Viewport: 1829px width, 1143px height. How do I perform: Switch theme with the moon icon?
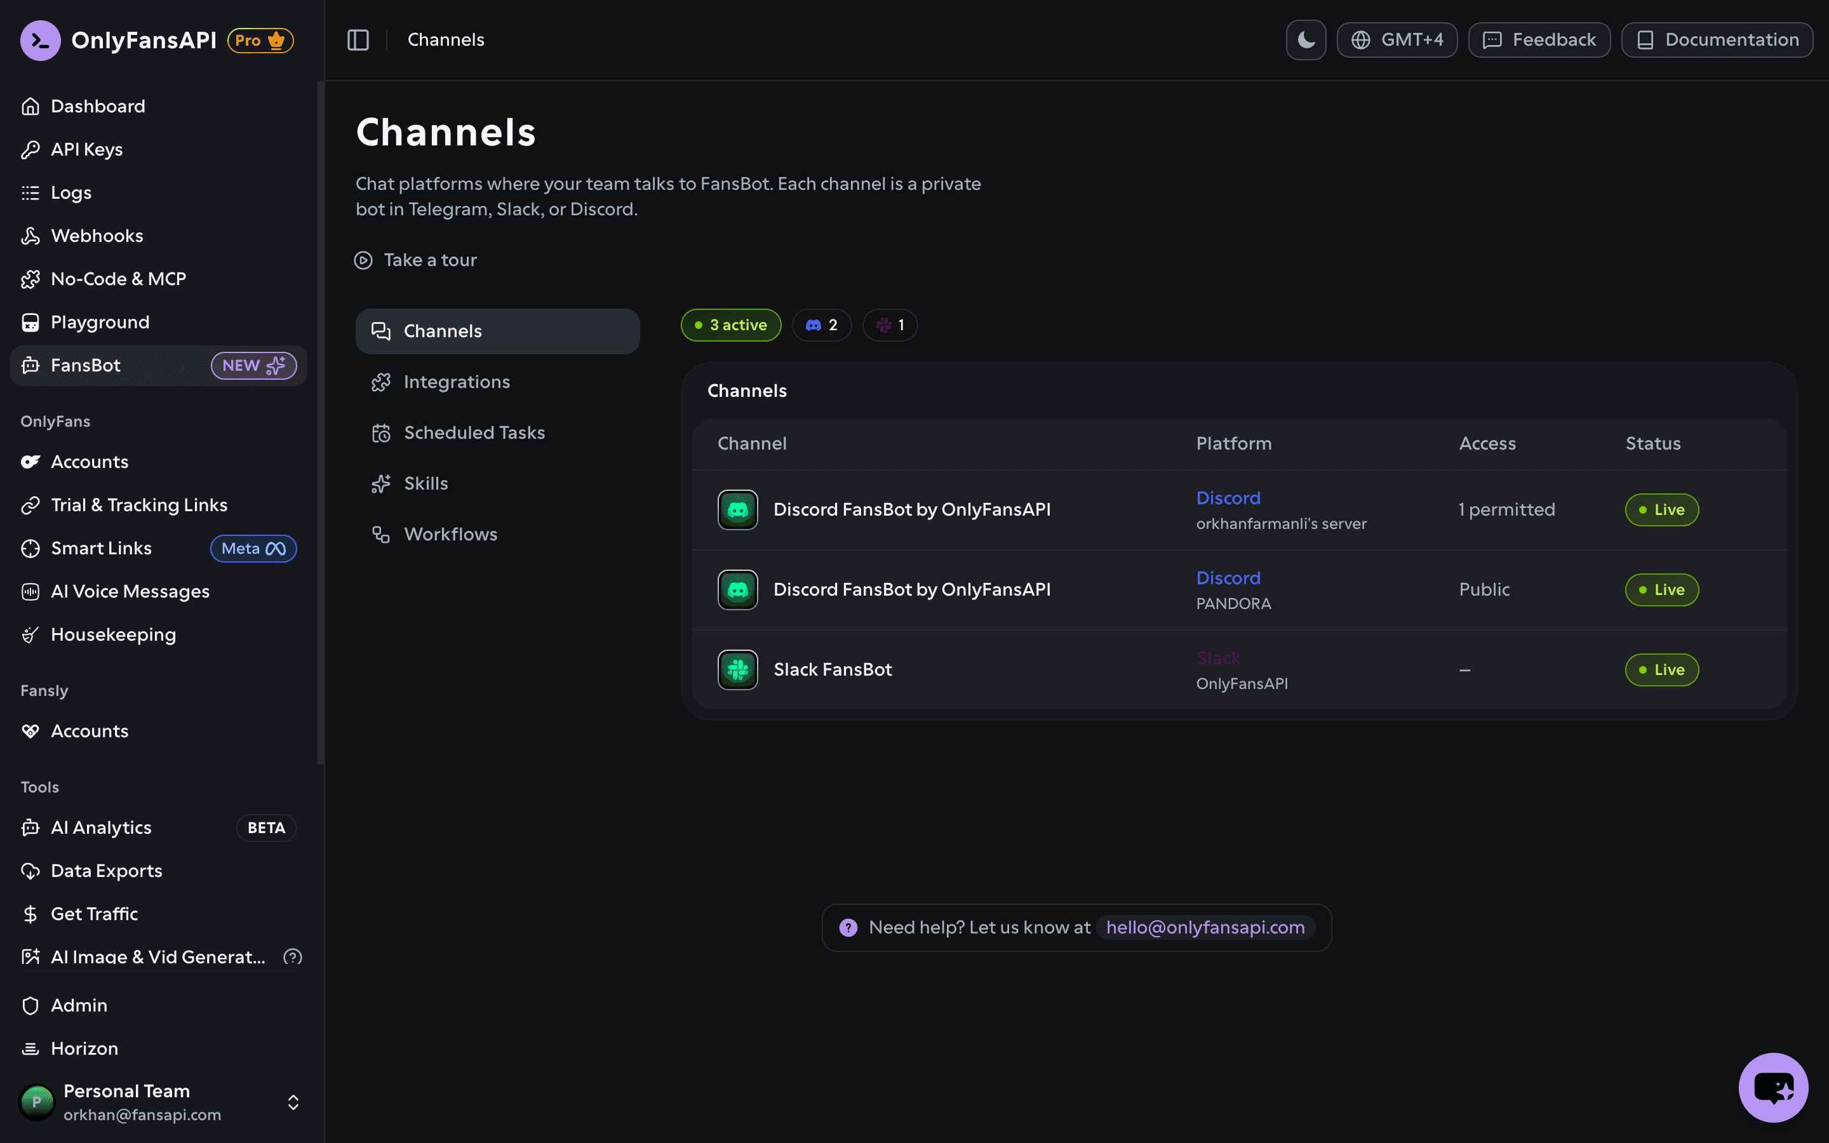coord(1306,40)
